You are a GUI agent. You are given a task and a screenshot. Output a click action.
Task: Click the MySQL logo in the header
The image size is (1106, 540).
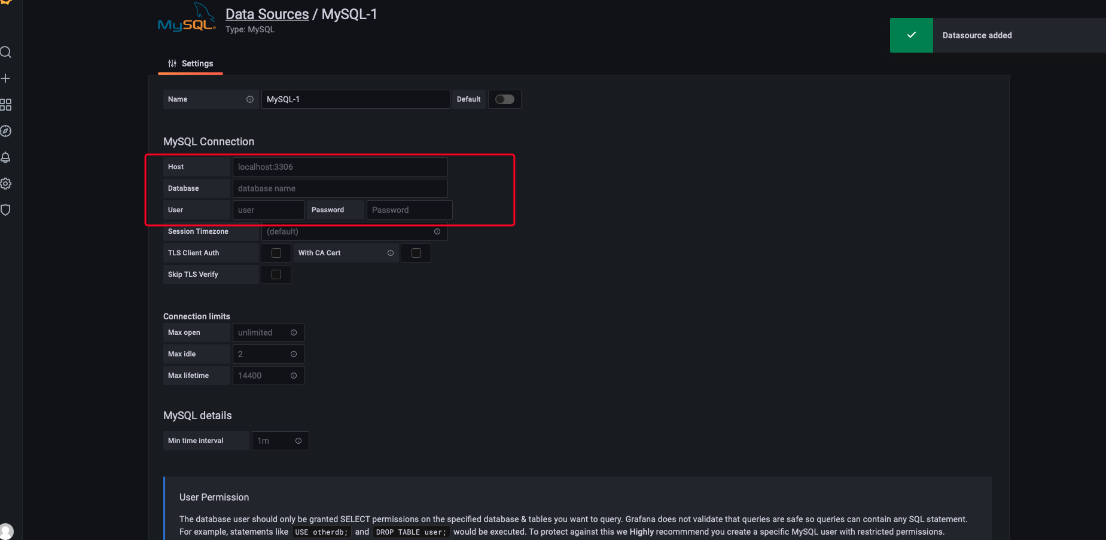coord(187,17)
